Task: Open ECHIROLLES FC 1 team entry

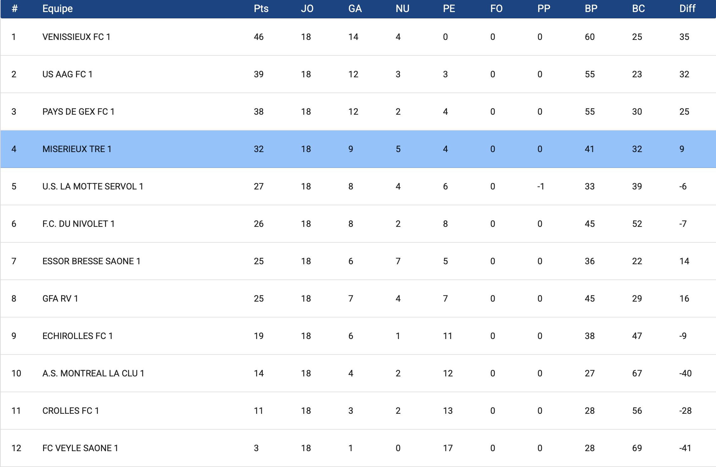Action: 78,336
